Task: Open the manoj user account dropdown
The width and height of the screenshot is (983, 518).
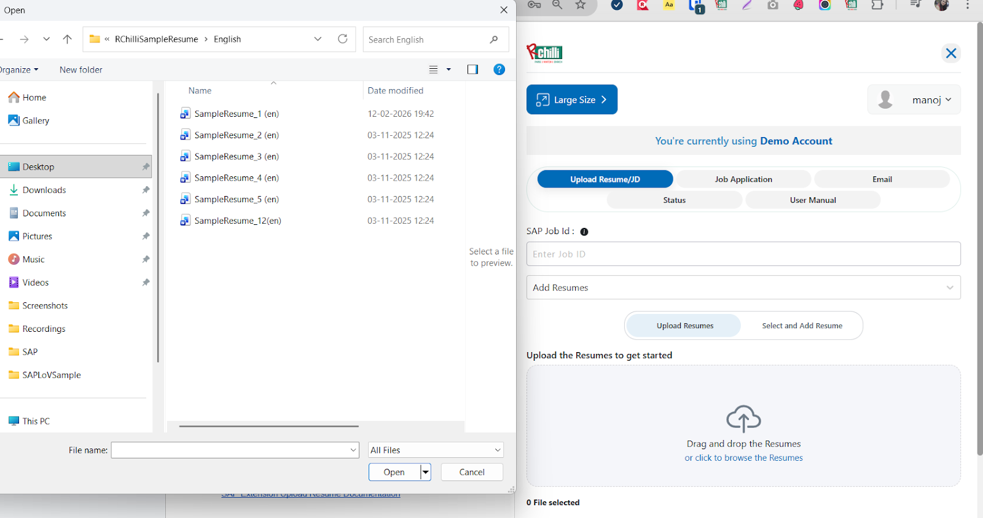Action: 914,100
